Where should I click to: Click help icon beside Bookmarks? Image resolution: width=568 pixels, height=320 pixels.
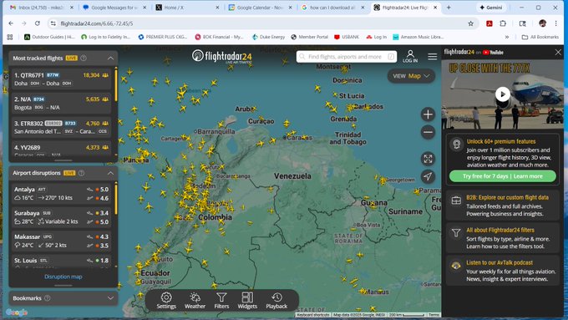click(48, 298)
